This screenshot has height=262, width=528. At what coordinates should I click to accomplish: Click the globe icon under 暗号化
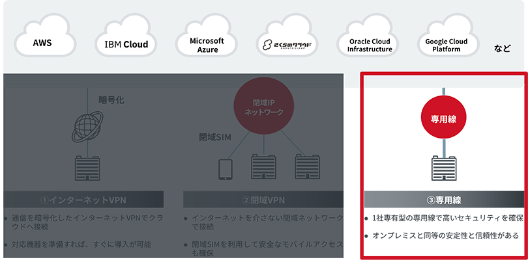[x=87, y=126]
